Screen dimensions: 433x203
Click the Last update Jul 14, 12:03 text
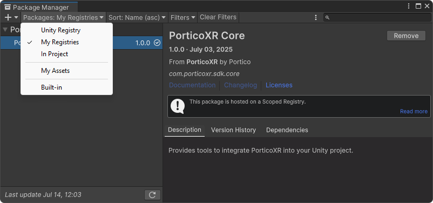pos(43,195)
